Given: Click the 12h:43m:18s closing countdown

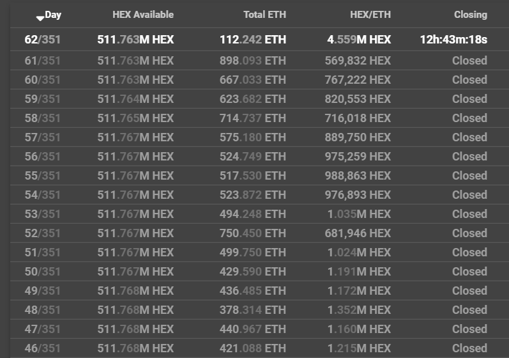Looking at the screenshot, I should tap(453, 39).
